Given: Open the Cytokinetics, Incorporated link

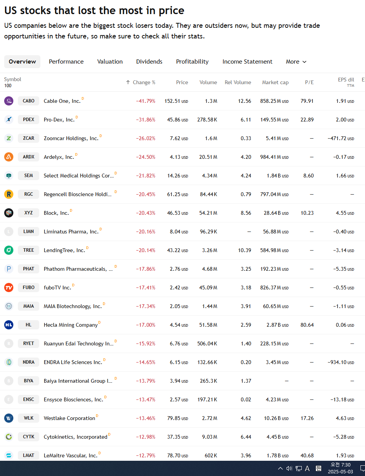Looking at the screenshot, I should click(75, 437).
